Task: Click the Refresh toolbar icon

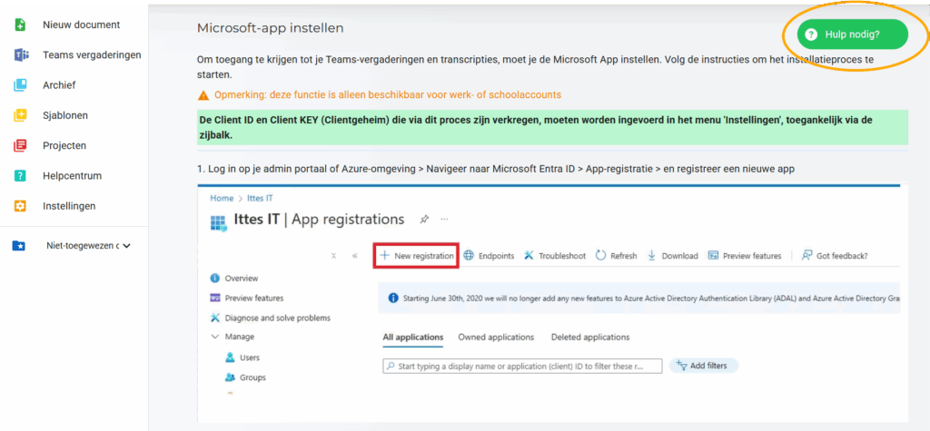Action: pos(601,256)
